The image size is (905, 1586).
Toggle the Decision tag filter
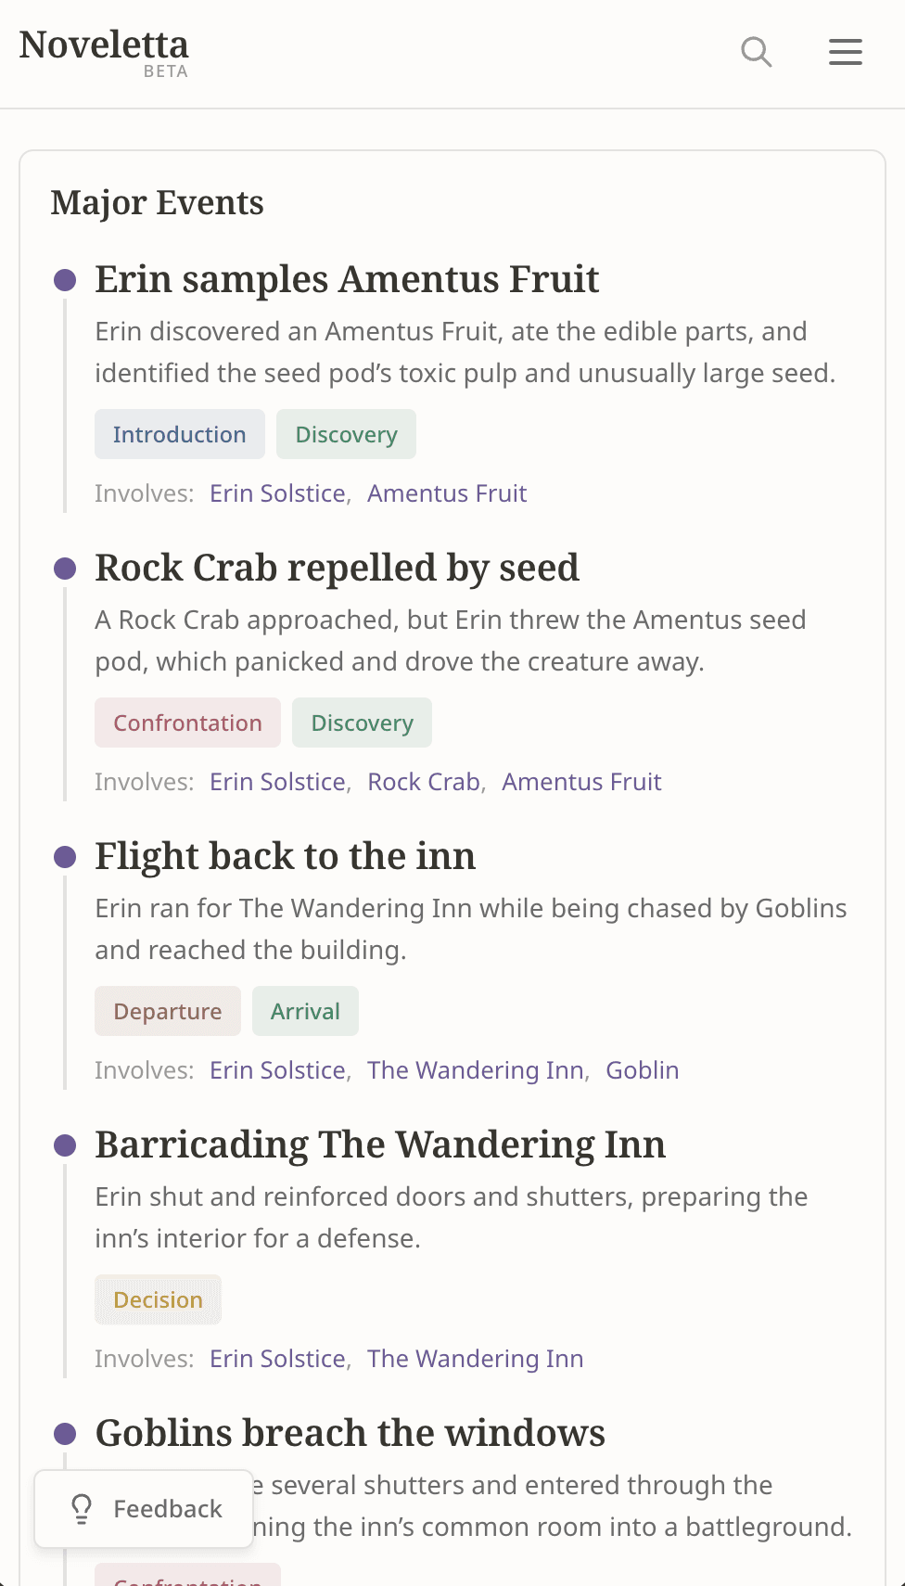pyautogui.click(x=158, y=1299)
